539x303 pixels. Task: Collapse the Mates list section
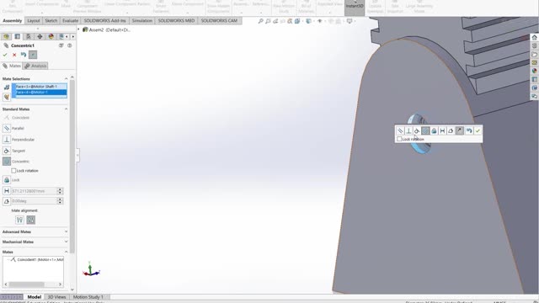click(66, 252)
